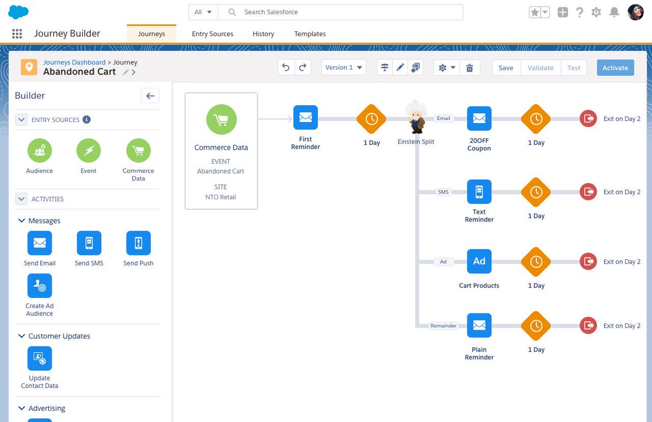The width and height of the screenshot is (652, 422).
Task: Click the exit icon on Plain Reminder path
Action: click(588, 325)
